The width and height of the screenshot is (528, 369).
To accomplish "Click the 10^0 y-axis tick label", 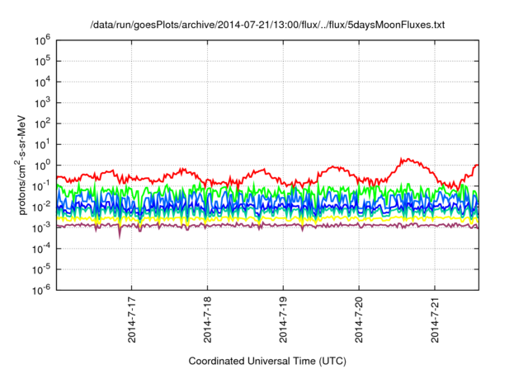I will click(43, 164).
